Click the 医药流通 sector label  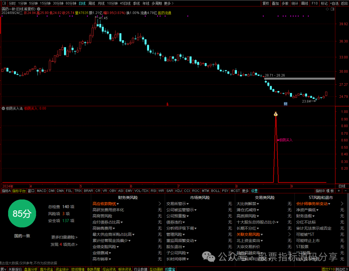164,13
